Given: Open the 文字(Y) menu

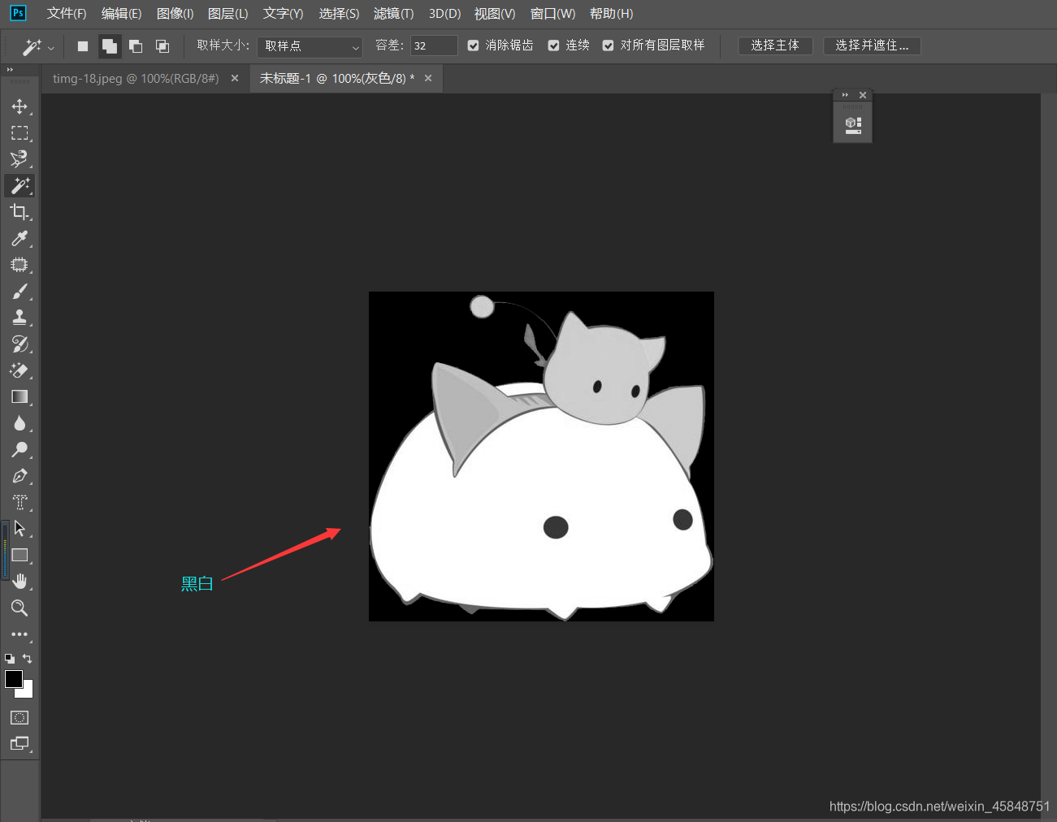Looking at the screenshot, I should coord(283,14).
